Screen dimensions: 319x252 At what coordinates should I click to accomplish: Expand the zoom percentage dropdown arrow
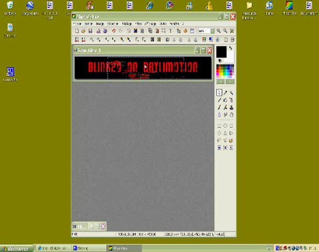point(212,31)
